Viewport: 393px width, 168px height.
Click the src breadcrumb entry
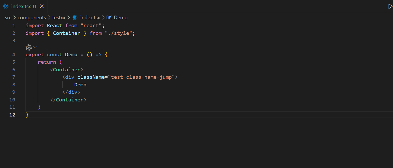tap(8, 17)
